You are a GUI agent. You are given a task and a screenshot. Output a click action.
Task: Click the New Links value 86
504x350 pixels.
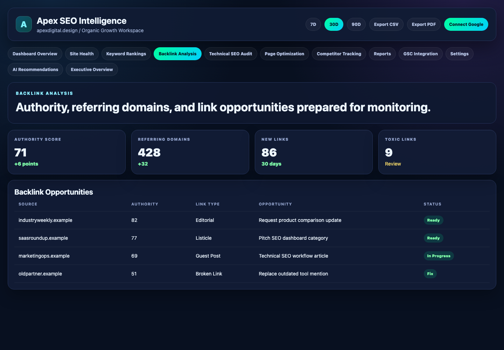269,153
